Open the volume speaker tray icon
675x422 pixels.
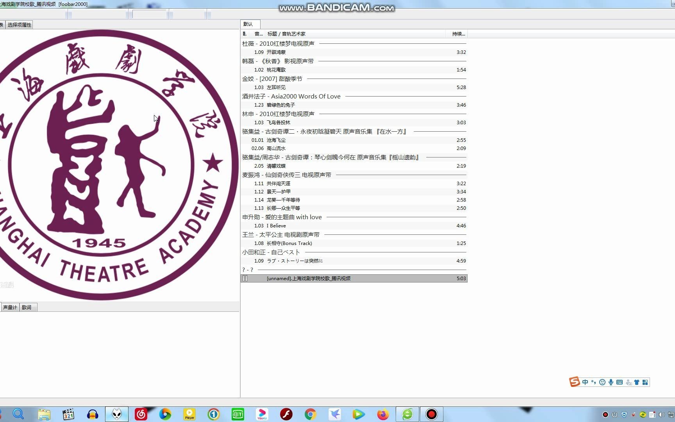point(661,415)
